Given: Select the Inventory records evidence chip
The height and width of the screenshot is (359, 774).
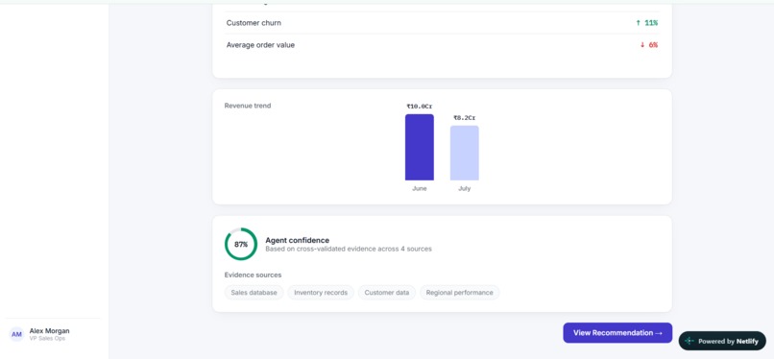Looking at the screenshot, I should coord(321,293).
